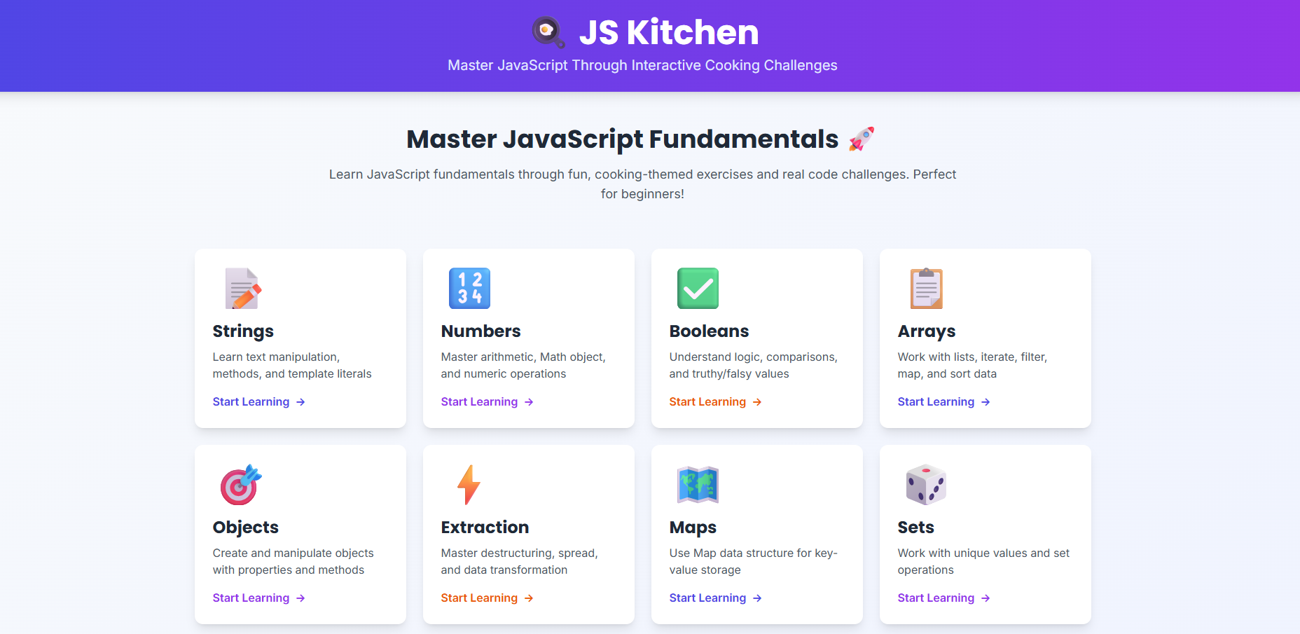Open Start Learning link in Objects card
Screen dimensions: 1300x634
259,598
